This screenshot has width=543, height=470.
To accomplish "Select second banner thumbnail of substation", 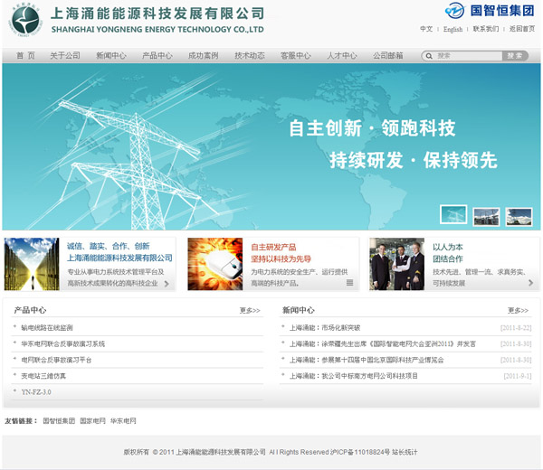I will tap(486, 217).
